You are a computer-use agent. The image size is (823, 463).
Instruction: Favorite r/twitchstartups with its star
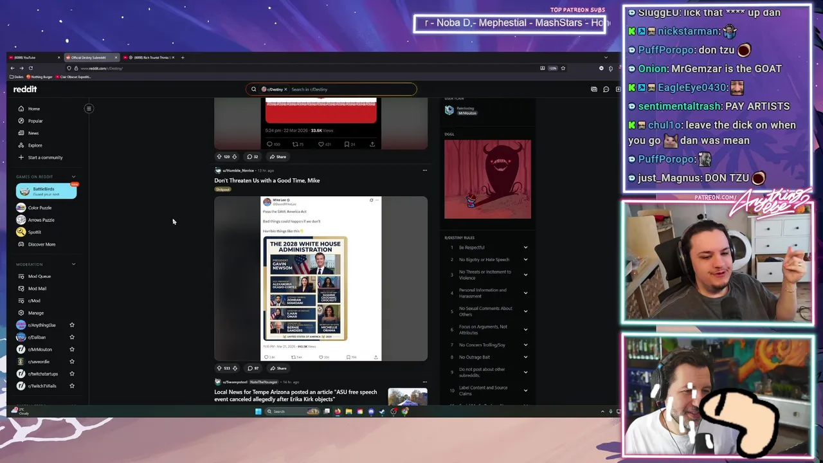(72, 374)
